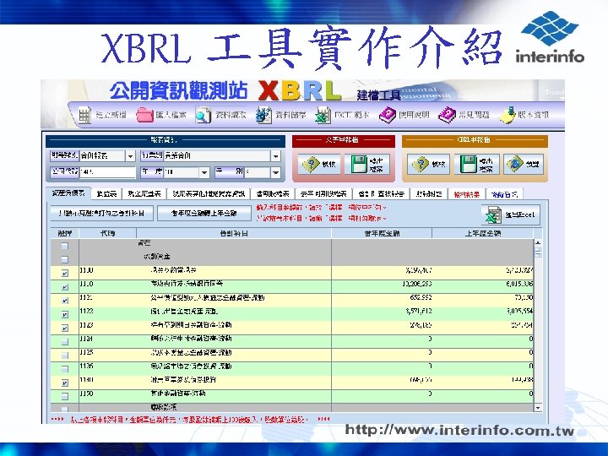Open the EXCEL 範本 template icon
The height and width of the screenshot is (456, 608).
point(323,115)
